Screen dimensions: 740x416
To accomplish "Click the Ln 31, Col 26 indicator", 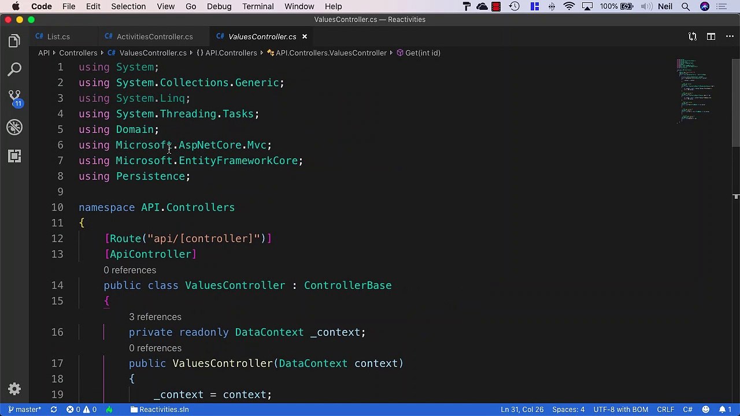I will click(x=522, y=409).
